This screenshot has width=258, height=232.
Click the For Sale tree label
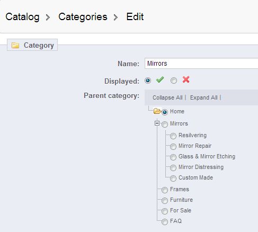(x=181, y=210)
